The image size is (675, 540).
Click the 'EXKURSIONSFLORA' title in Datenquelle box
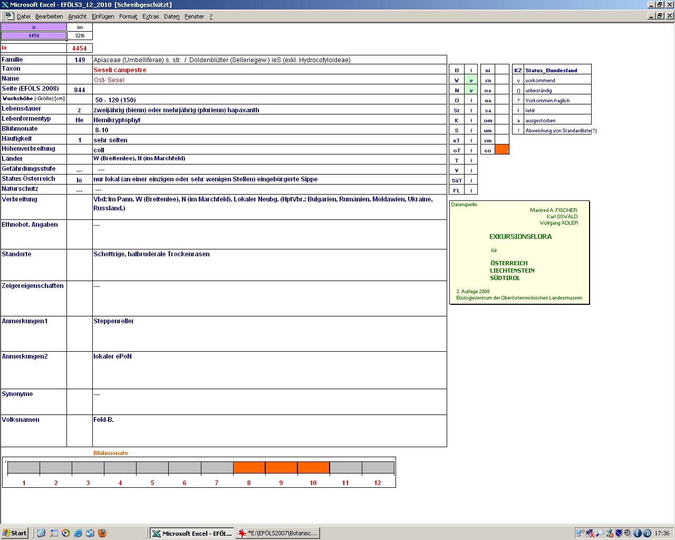pyautogui.click(x=520, y=237)
